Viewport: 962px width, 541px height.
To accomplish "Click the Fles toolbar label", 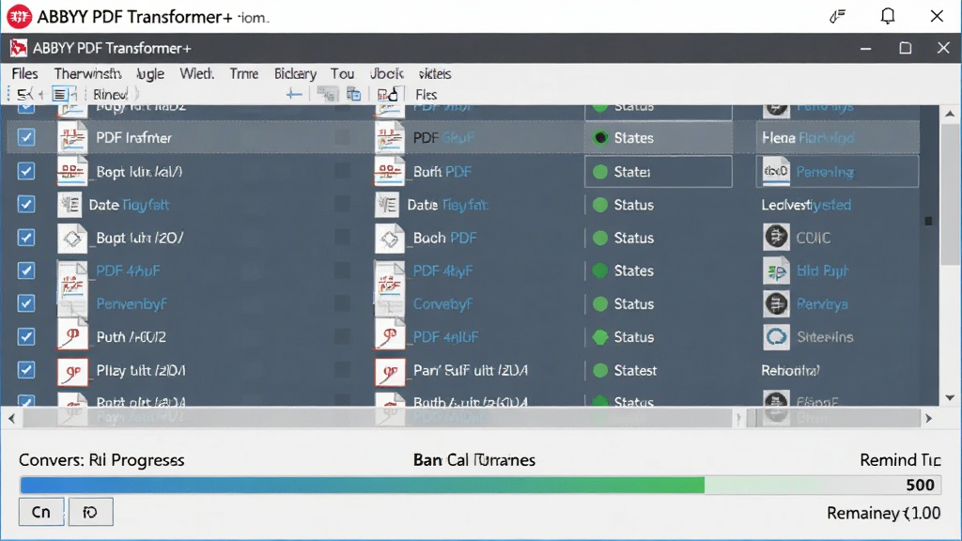I will coord(426,95).
